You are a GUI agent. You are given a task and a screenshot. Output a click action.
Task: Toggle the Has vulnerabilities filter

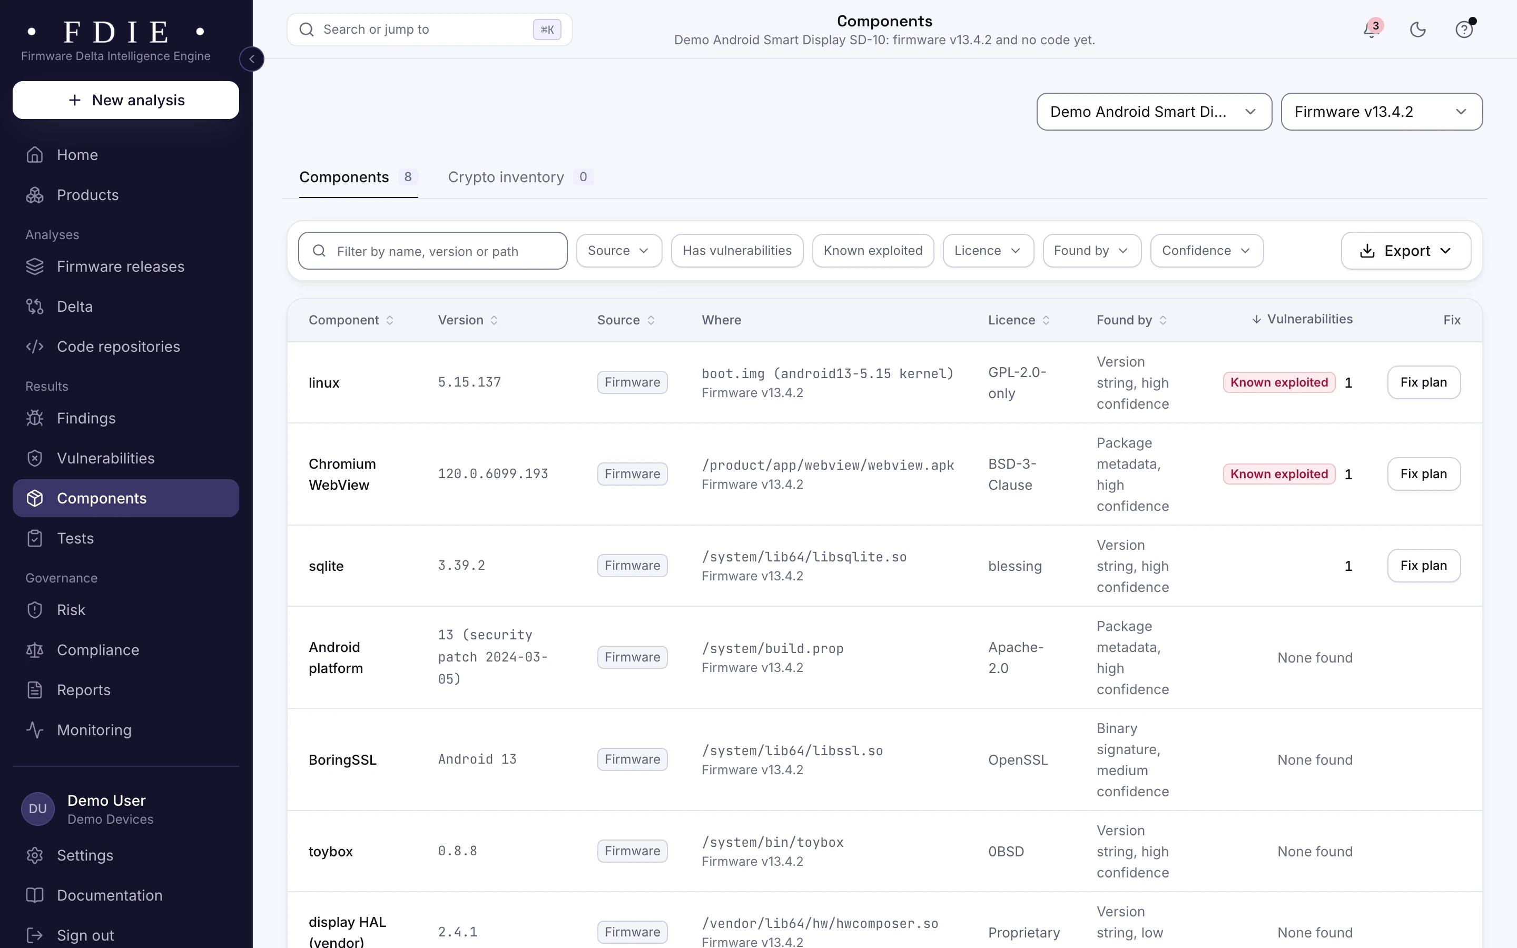tap(737, 251)
